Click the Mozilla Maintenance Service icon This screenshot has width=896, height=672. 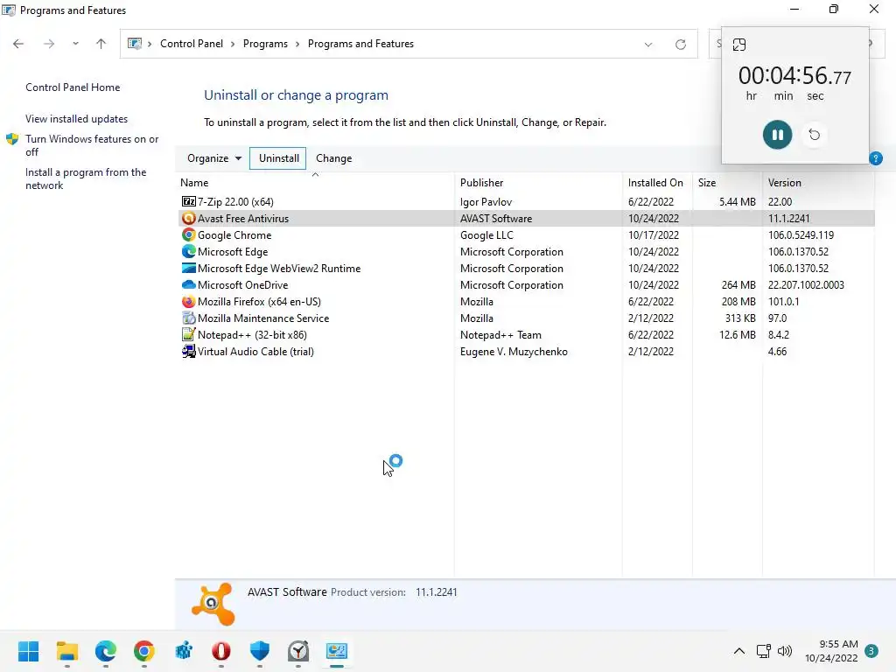pos(189,318)
